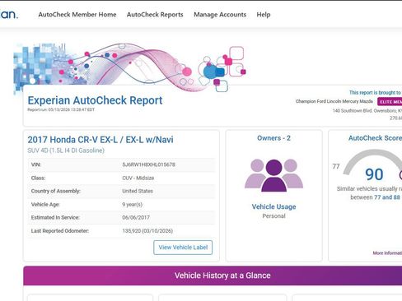Click the Owners - 2 heading
Screen dimensions: 402x301
coord(273,138)
